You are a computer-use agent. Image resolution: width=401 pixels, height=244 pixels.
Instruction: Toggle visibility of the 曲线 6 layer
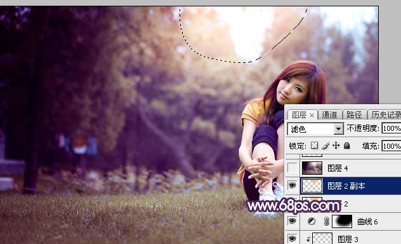(x=292, y=221)
